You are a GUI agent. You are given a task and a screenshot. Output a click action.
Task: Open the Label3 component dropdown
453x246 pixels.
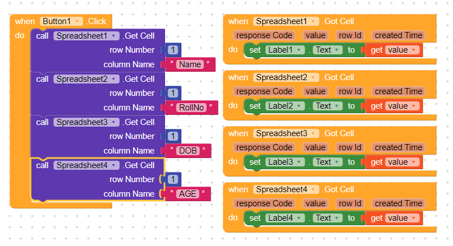coord(285,162)
